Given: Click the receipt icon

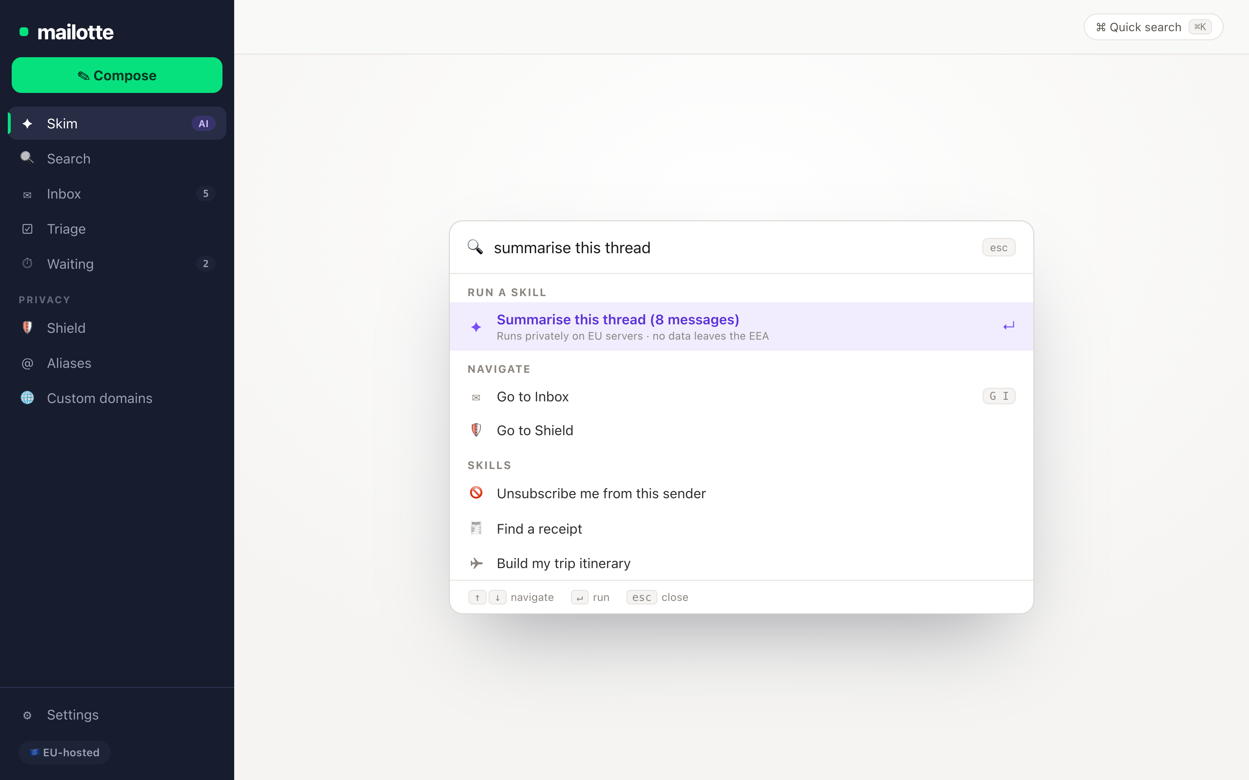Looking at the screenshot, I should click(477, 528).
